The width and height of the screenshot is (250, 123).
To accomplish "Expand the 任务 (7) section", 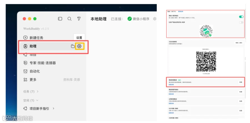I will (31, 91).
